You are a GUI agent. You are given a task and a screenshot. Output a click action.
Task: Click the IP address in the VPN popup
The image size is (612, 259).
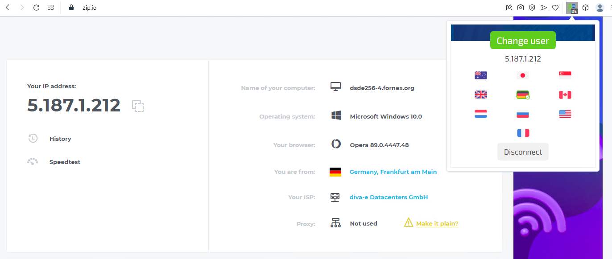523,59
